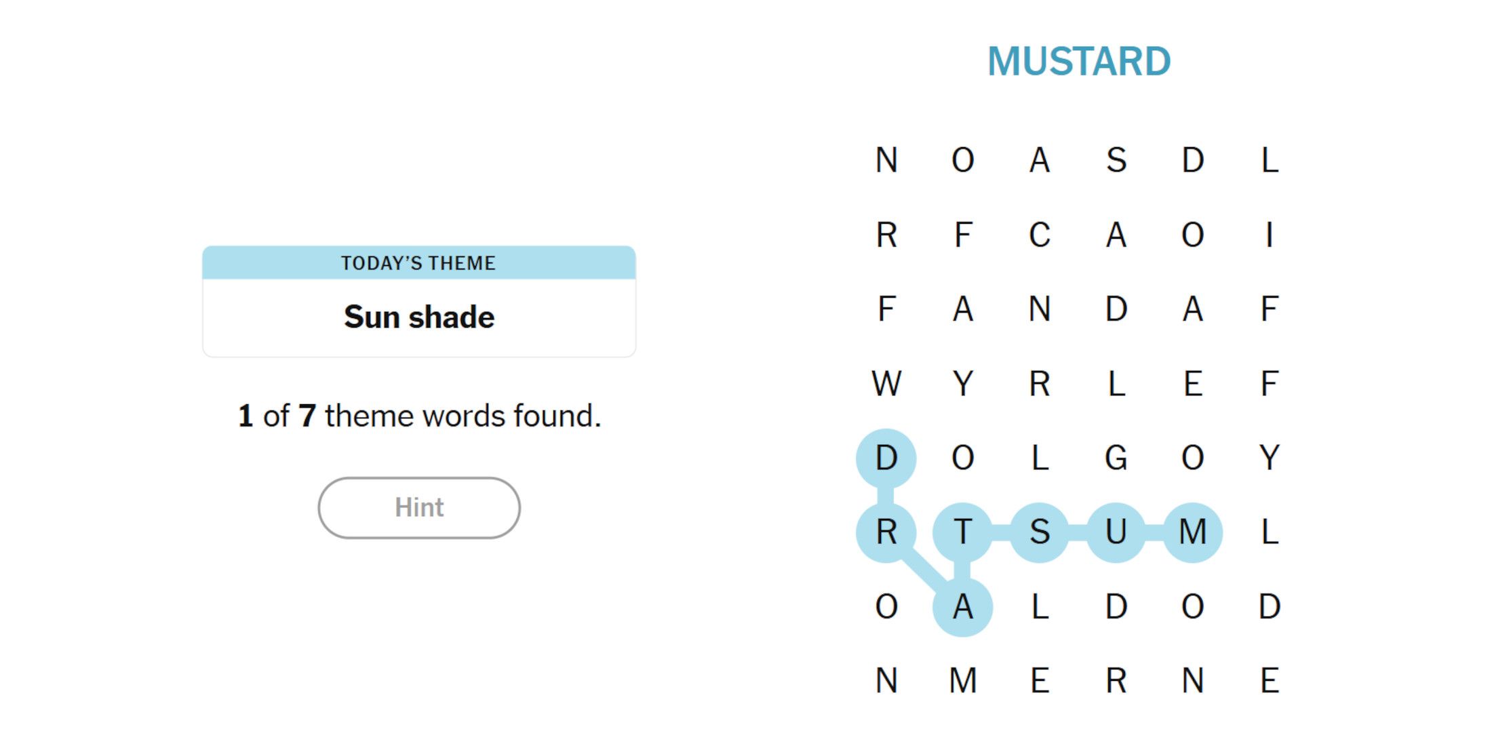Select the unhighlighted S in the top row

1116,161
